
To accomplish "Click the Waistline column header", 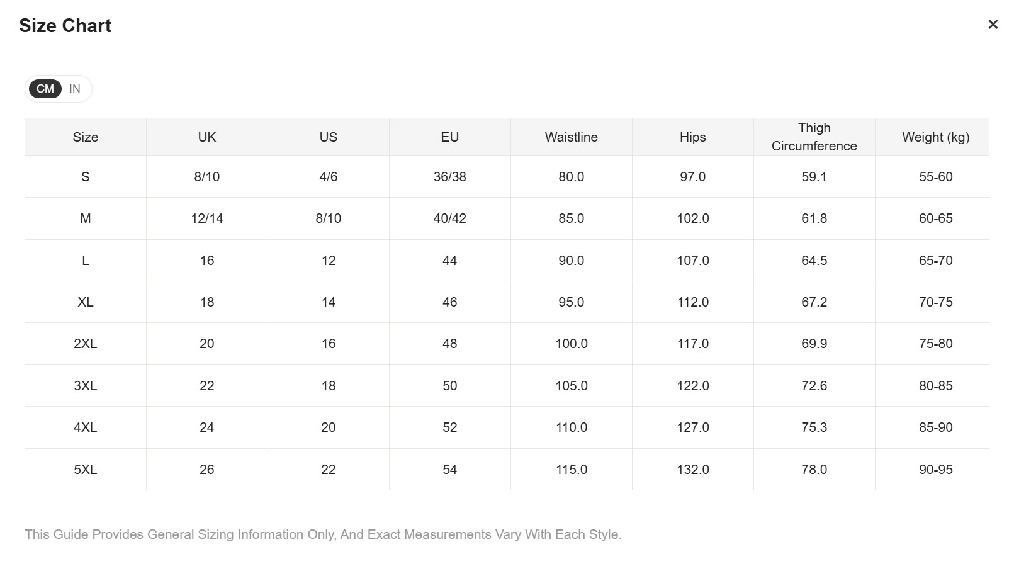I will pos(571,137).
